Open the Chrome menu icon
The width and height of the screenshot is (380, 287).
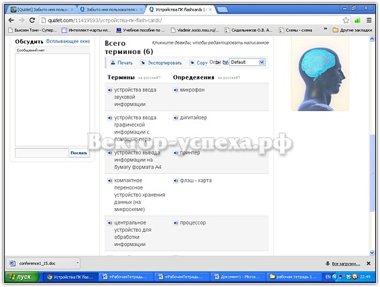click(369, 20)
